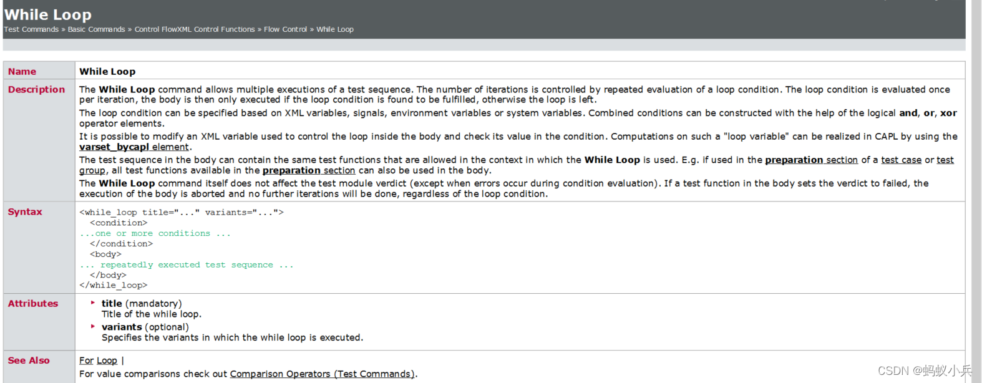The height and width of the screenshot is (383, 982).
Task: Open Flow Control breadcrumb link
Action: 285,29
